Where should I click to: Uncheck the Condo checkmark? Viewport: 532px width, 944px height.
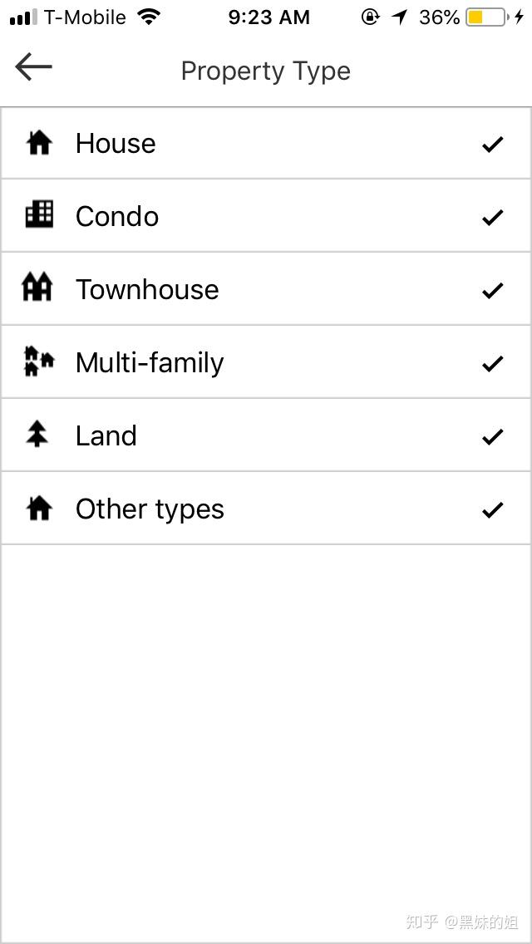pos(492,217)
